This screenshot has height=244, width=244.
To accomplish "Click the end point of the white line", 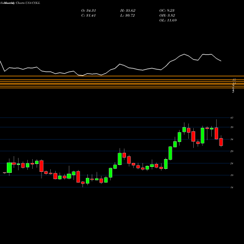I will coord(221,61).
